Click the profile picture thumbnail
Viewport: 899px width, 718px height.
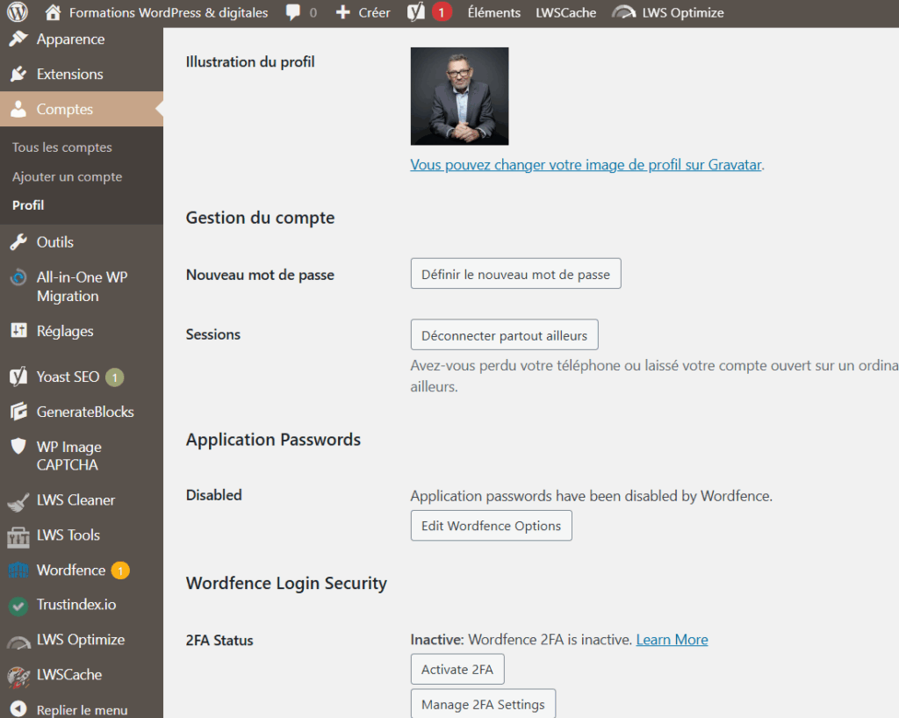point(459,97)
